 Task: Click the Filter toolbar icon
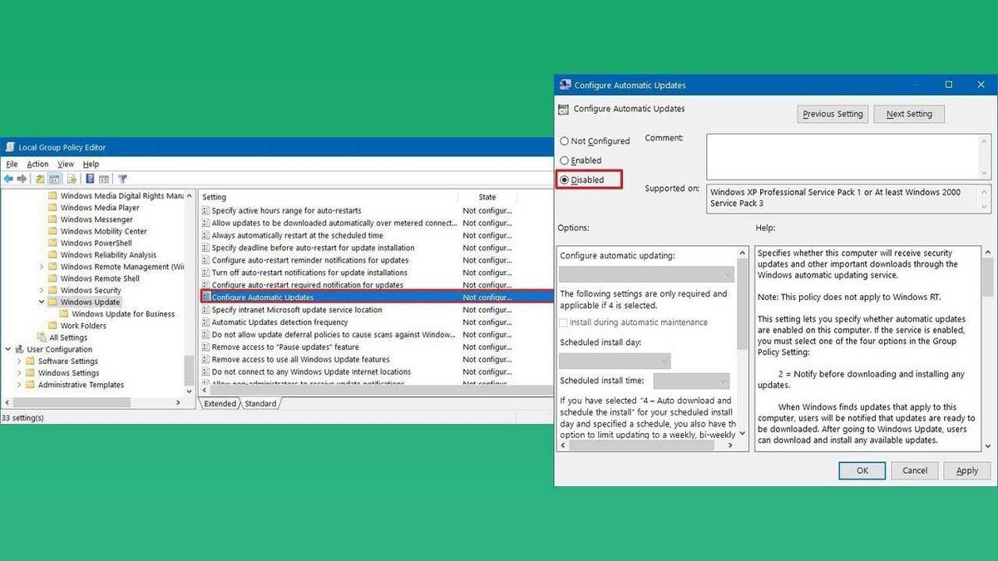(x=122, y=178)
